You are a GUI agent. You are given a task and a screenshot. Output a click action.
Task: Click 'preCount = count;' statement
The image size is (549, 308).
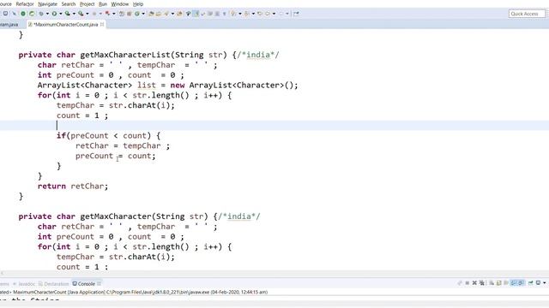pos(115,156)
